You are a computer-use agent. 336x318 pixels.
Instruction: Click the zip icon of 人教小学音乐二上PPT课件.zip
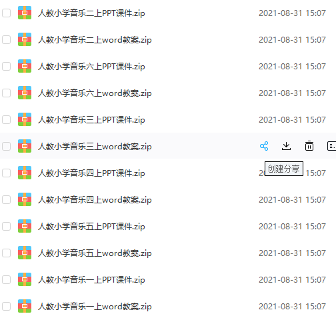(25, 13)
